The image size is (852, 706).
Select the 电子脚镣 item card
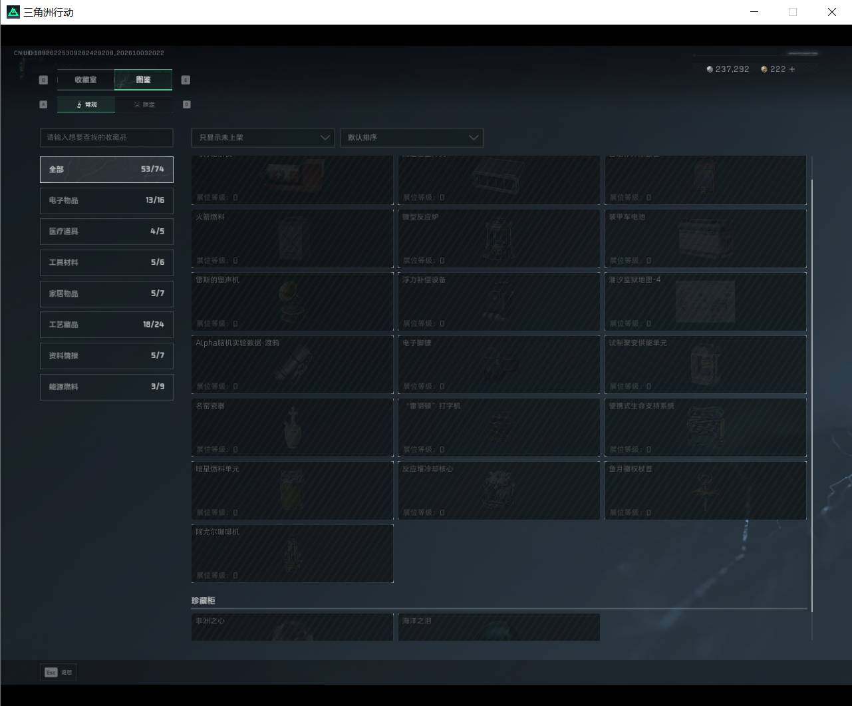point(499,365)
